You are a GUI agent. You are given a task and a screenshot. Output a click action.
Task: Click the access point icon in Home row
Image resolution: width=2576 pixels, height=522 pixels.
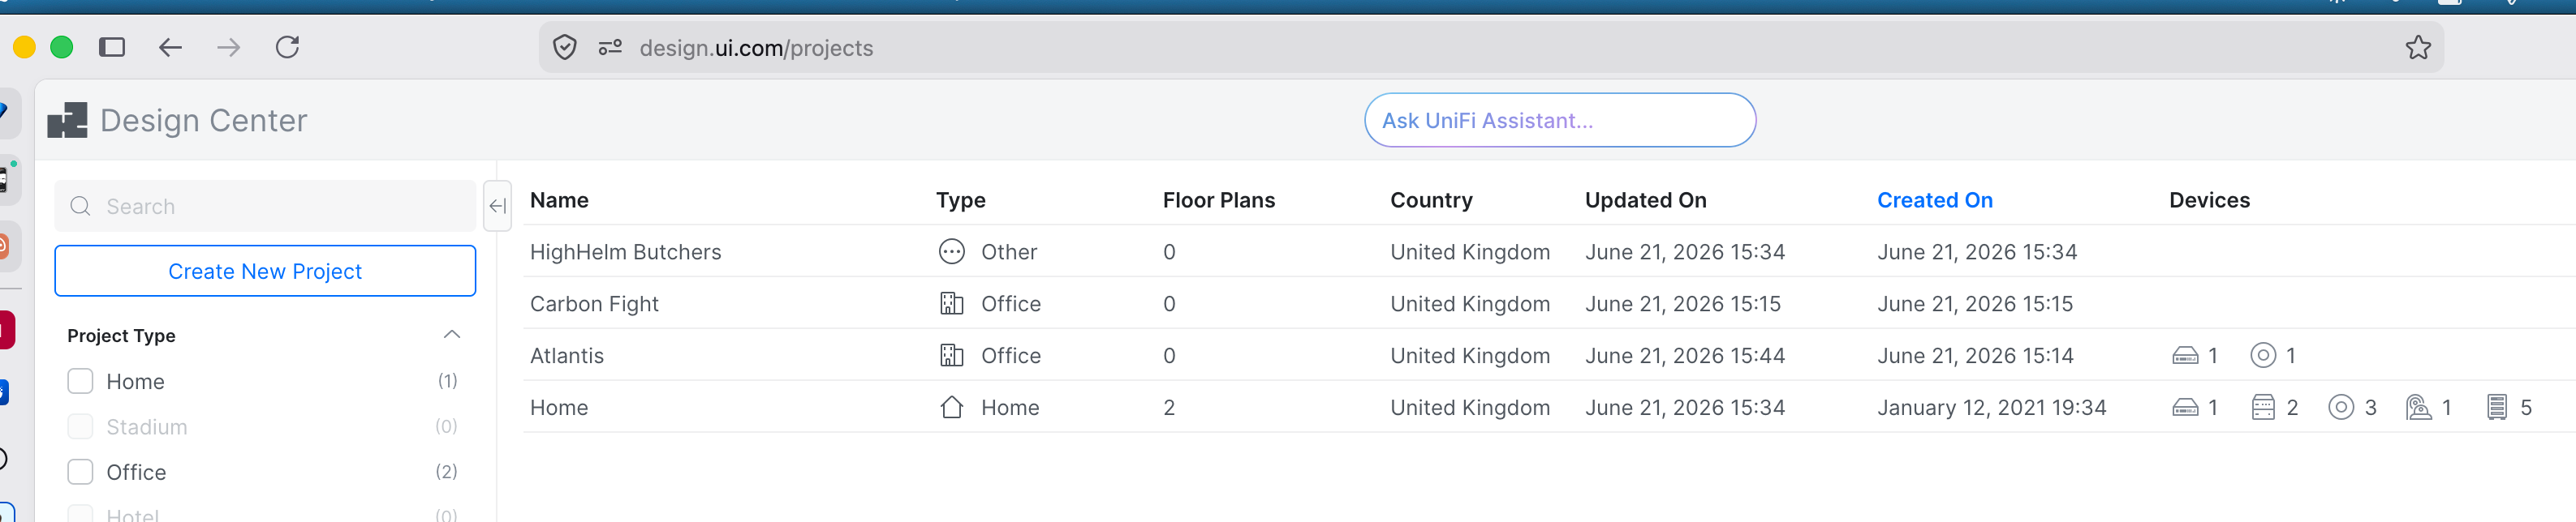pos(2341,407)
